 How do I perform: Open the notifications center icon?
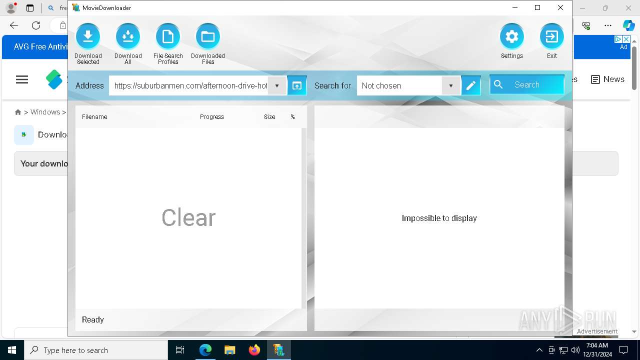623,350
